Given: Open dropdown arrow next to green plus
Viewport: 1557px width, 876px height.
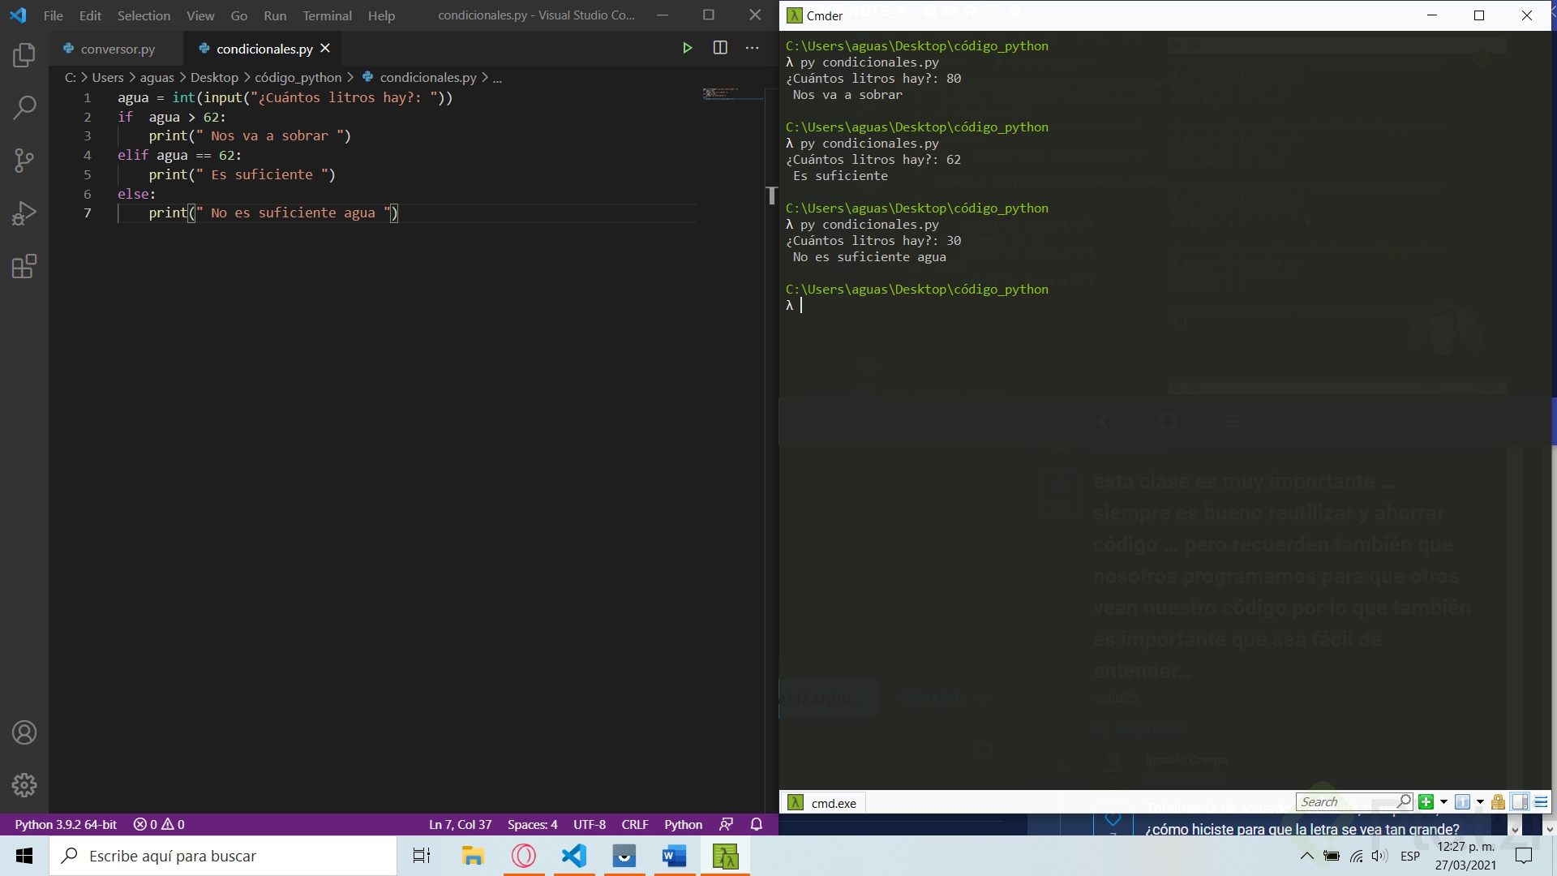Looking at the screenshot, I should [1443, 802].
